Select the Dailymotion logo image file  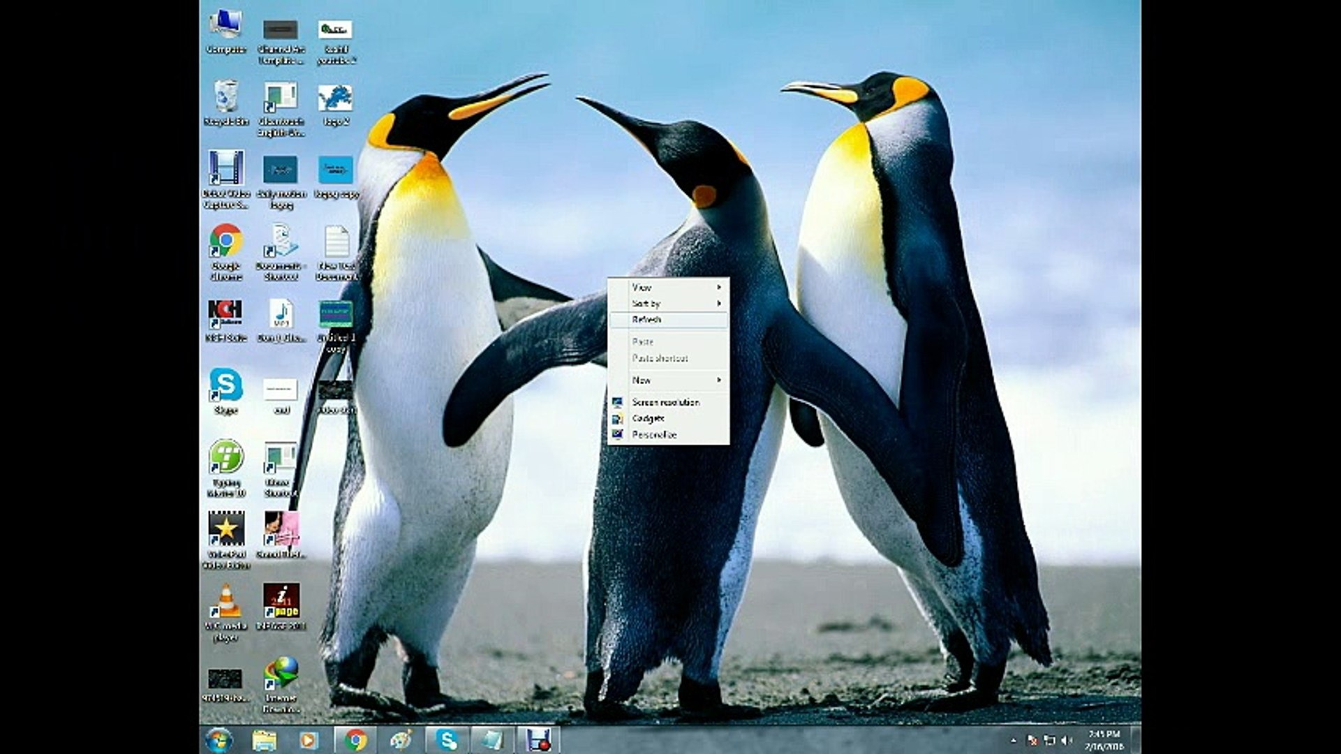281,184
